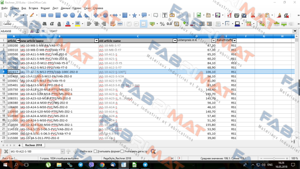Choose the callout speech bubble shape
300x169 pixels.
[x=144, y=15]
